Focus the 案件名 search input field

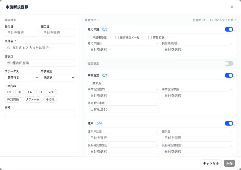[40, 48]
